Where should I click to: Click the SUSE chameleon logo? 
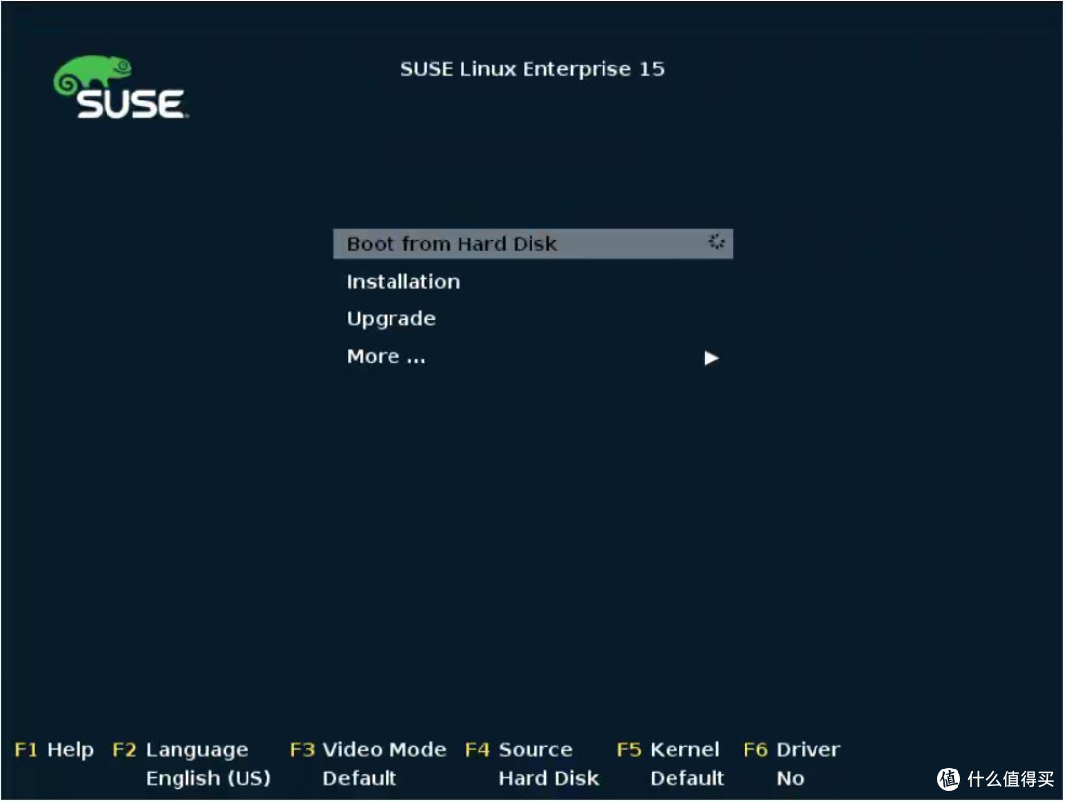coord(120,88)
